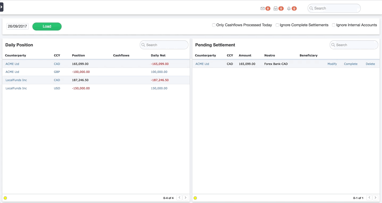
Task: Sort by Daily Net column header
Action: pyautogui.click(x=158, y=55)
